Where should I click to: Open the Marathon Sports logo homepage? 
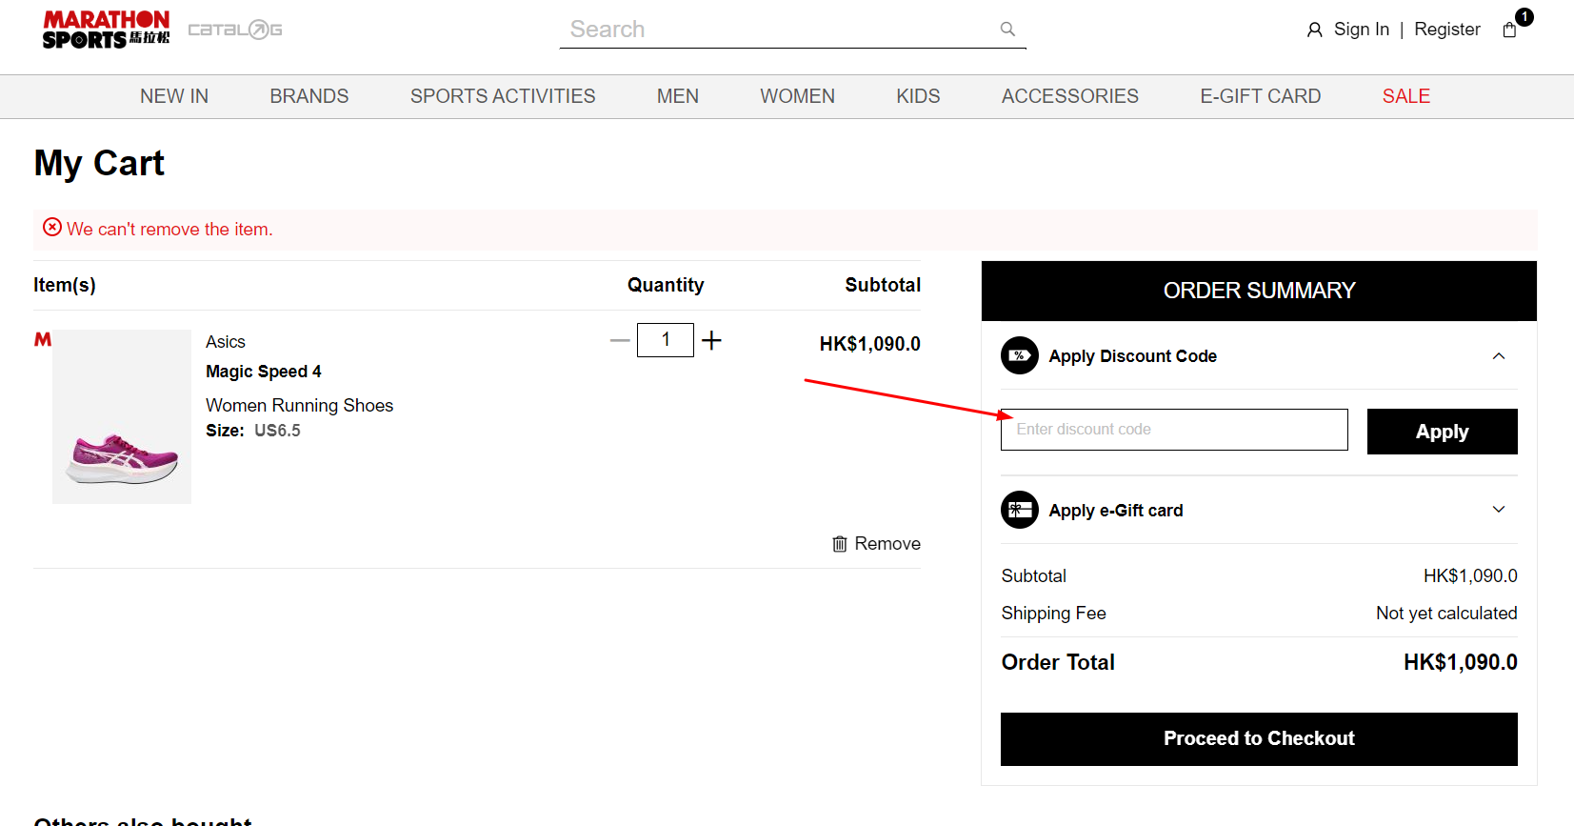click(106, 30)
